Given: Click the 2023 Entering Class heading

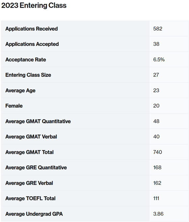Looking at the screenshot, I should coord(34,5).
